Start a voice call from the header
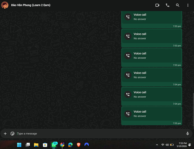This screenshot has height=149, width=194. tap(167, 5)
